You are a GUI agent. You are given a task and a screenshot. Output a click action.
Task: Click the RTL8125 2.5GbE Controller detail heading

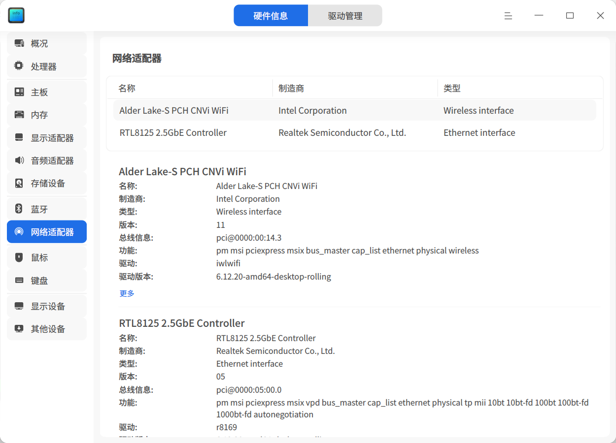182,323
